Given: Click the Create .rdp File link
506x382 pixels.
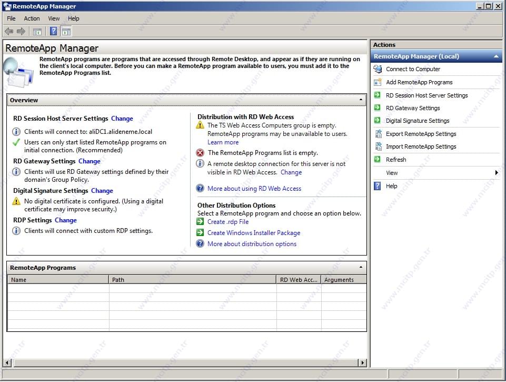Looking at the screenshot, I should coord(228,222).
